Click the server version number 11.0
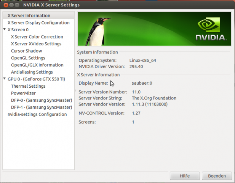This screenshot has width=235, height=183. pos(136,92)
